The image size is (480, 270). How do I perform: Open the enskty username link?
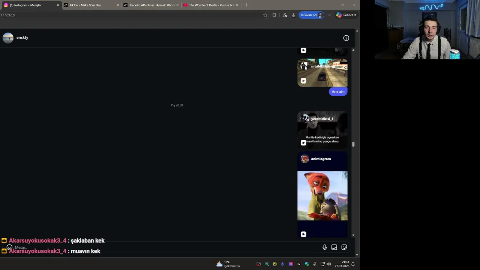coord(22,37)
